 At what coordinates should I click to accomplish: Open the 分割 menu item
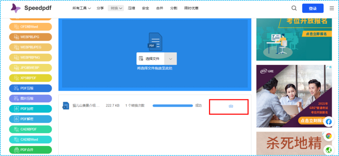[174, 8]
